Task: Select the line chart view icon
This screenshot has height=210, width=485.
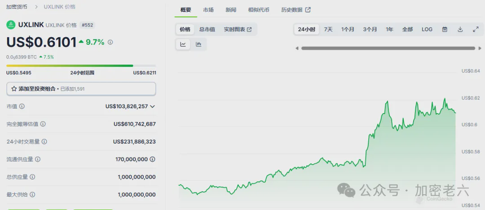Action: pyautogui.click(x=183, y=44)
